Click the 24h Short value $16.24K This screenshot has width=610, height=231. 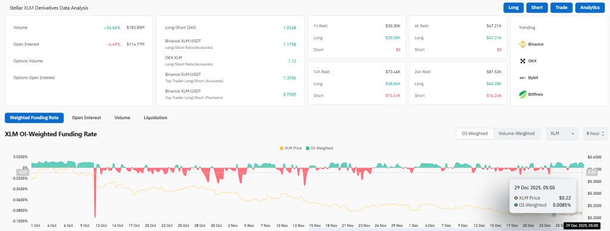tap(494, 96)
